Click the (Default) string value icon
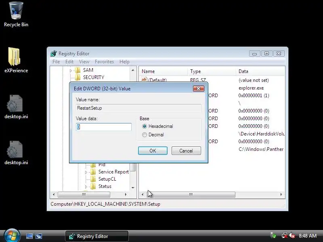The image size is (323, 242). (144, 79)
